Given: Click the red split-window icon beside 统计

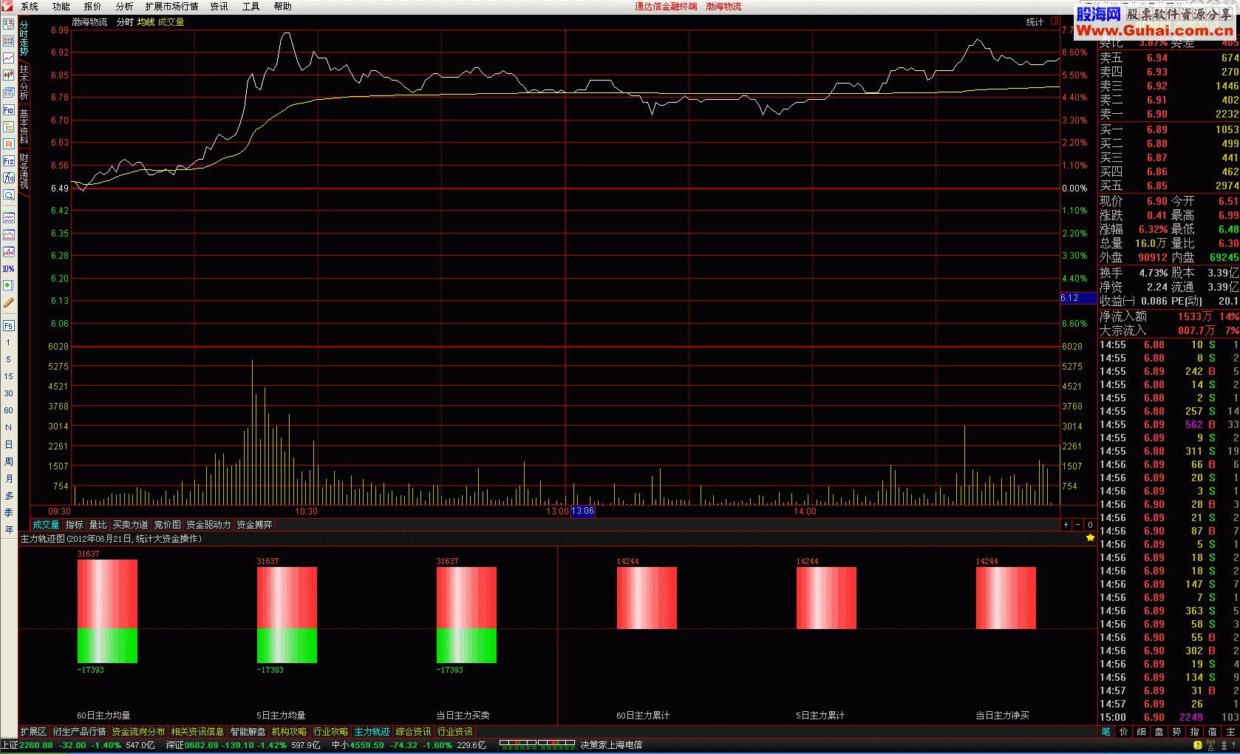Looking at the screenshot, I should point(1055,21).
